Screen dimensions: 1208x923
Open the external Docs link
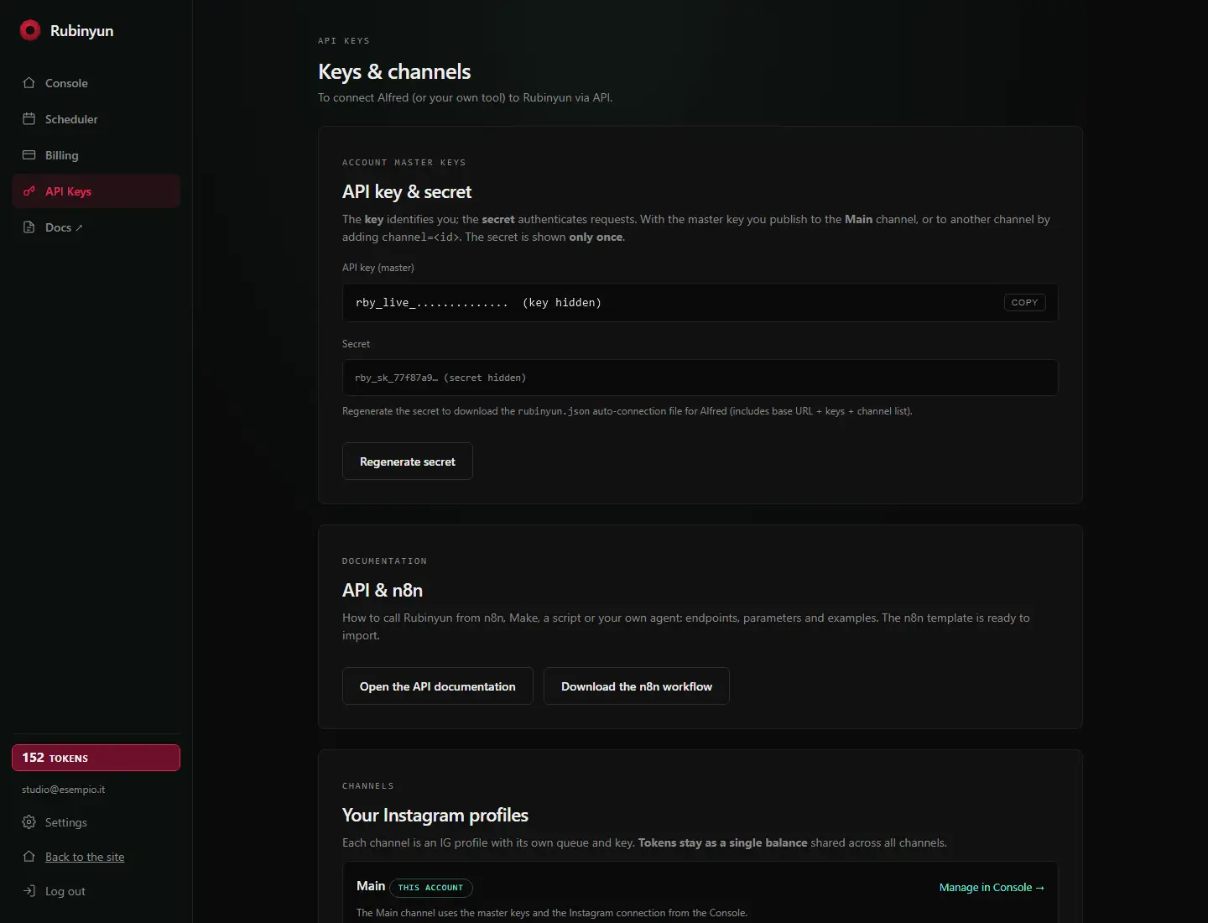pos(96,227)
